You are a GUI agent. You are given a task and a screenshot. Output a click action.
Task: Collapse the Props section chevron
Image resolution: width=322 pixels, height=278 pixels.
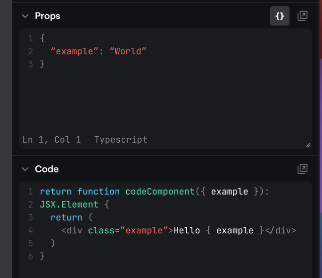(x=25, y=16)
